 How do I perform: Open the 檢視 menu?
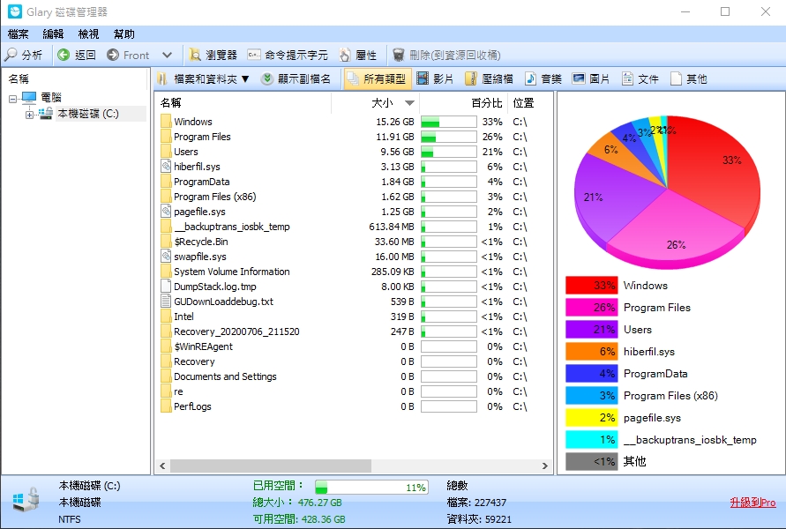(88, 34)
